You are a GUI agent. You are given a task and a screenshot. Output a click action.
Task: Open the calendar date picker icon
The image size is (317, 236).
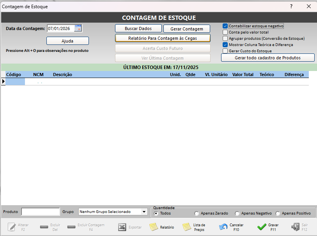tap(78, 28)
